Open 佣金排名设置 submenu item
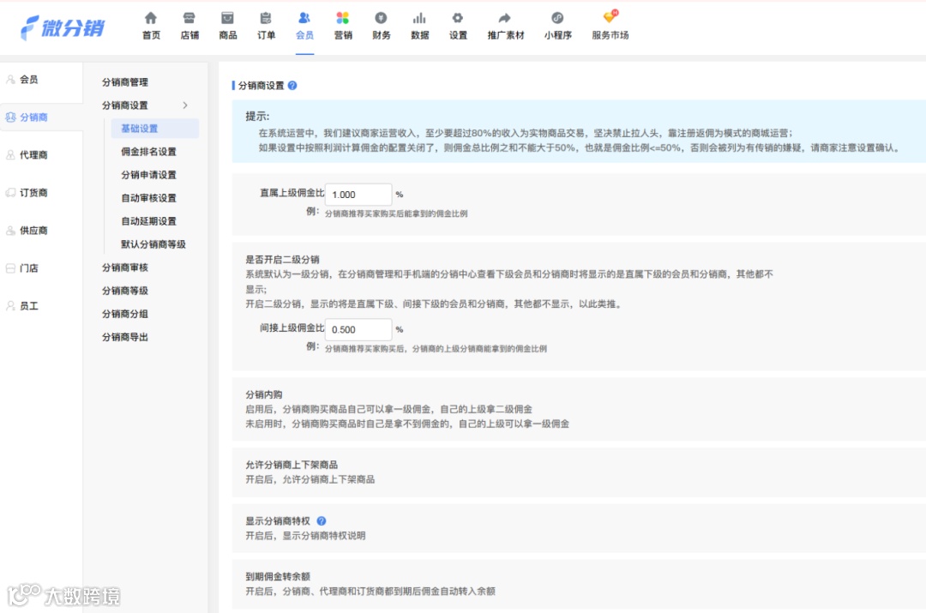This screenshot has width=926, height=613. (149, 152)
